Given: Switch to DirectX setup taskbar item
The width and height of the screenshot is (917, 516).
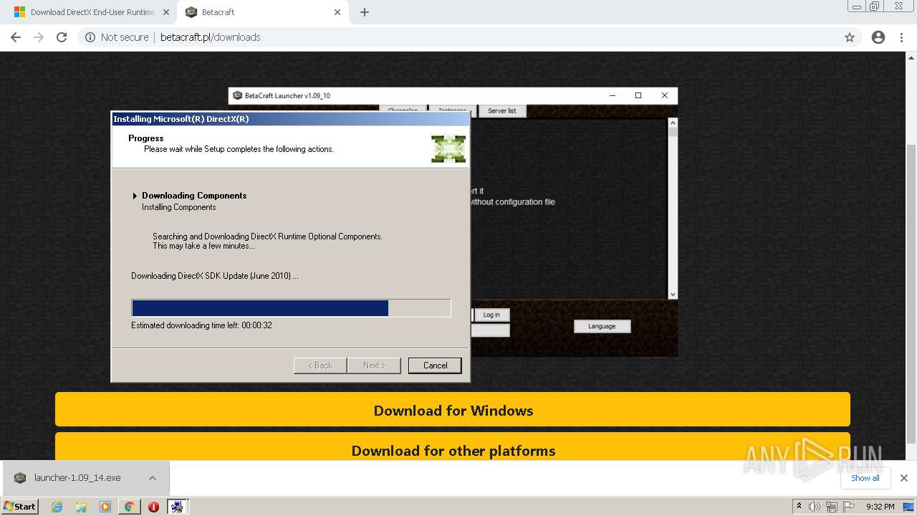Looking at the screenshot, I should [177, 507].
